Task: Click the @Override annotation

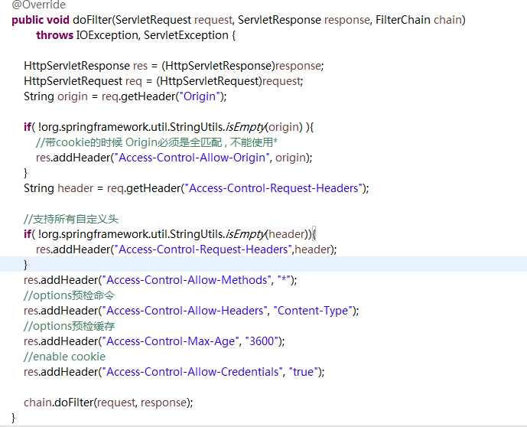Action: click(39, 5)
